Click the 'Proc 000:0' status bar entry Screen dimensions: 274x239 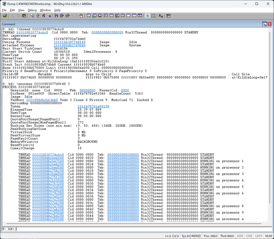coord(211,236)
